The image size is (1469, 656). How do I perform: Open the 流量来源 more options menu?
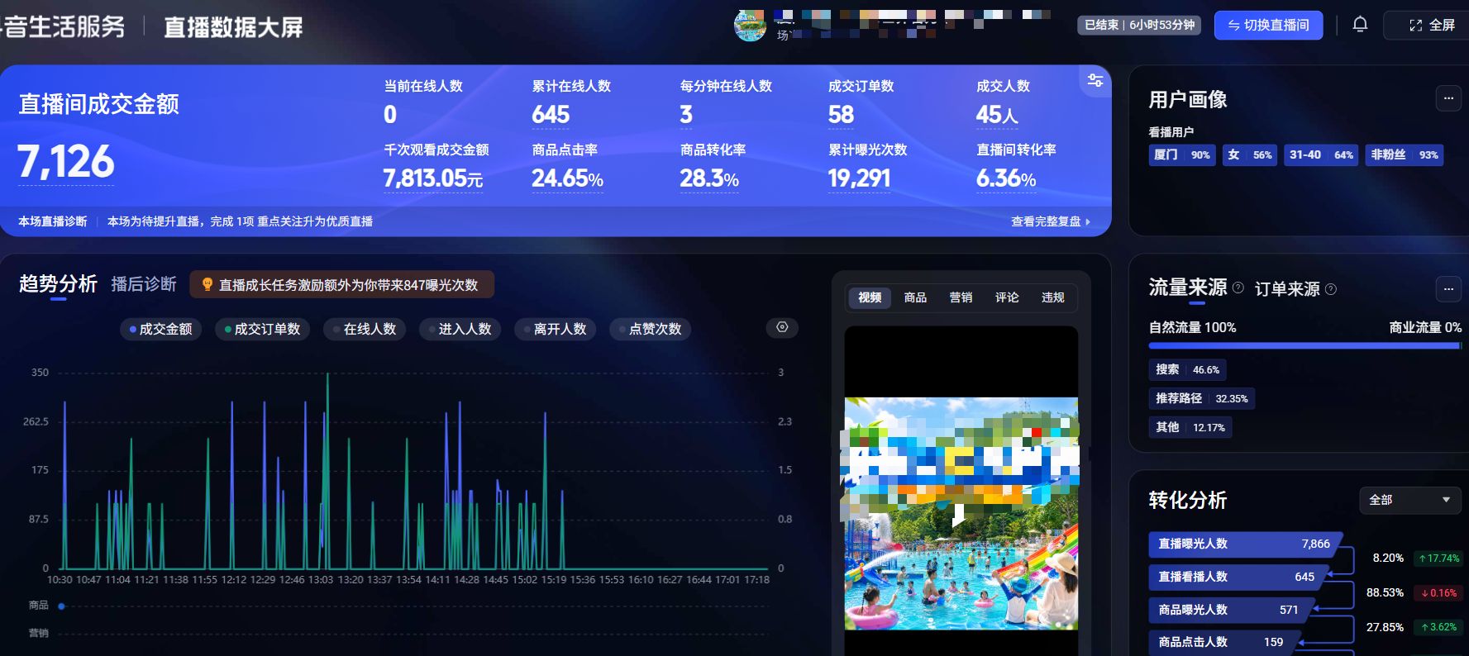(x=1448, y=289)
